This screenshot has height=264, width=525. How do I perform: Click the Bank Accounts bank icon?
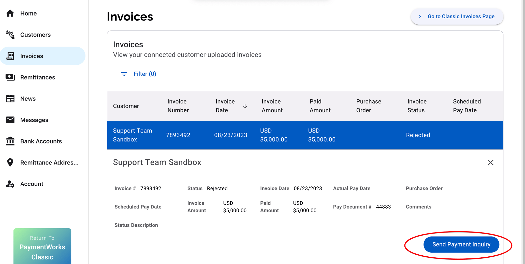pyautogui.click(x=10, y=141)
